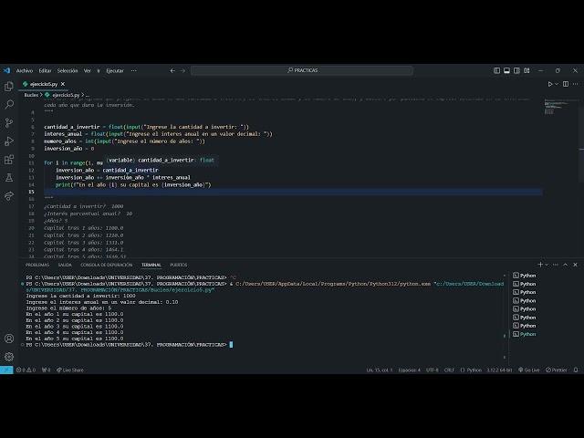Image resolution: width=584 pixels, height=438 pixels.
Task: Expand ejercicio5.py breadcrumb item
Action: (x=66, y=95)
